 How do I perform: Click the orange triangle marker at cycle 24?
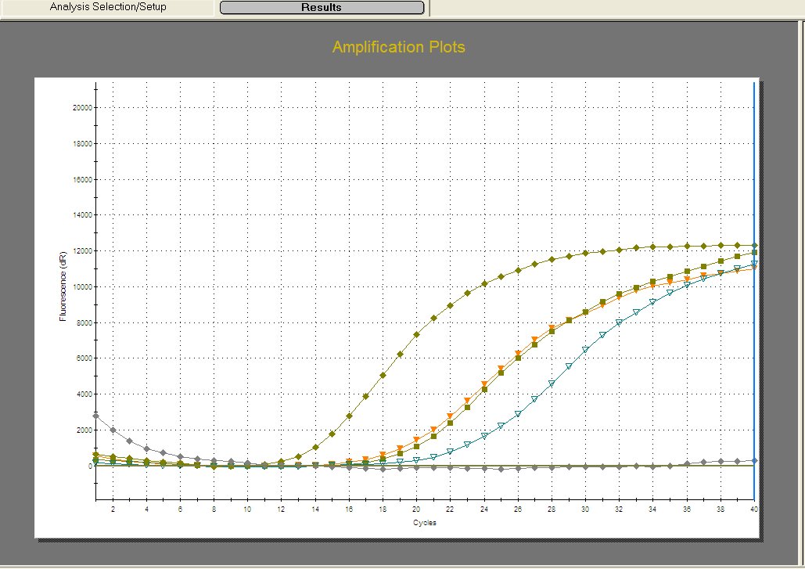point(484,384)
